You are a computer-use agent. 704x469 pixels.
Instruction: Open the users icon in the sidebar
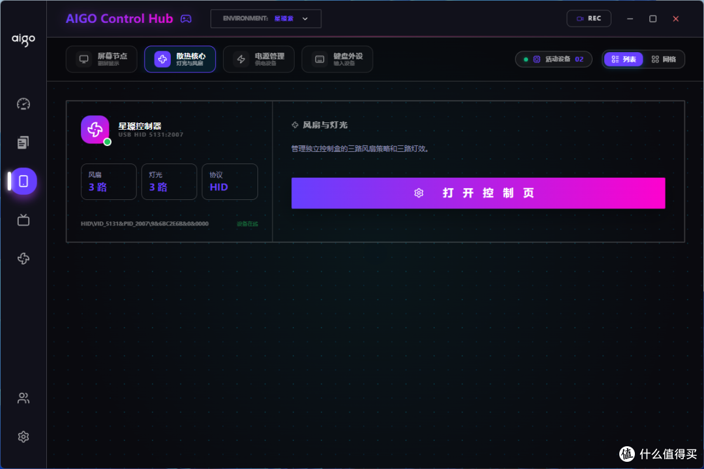click(23, 398)
